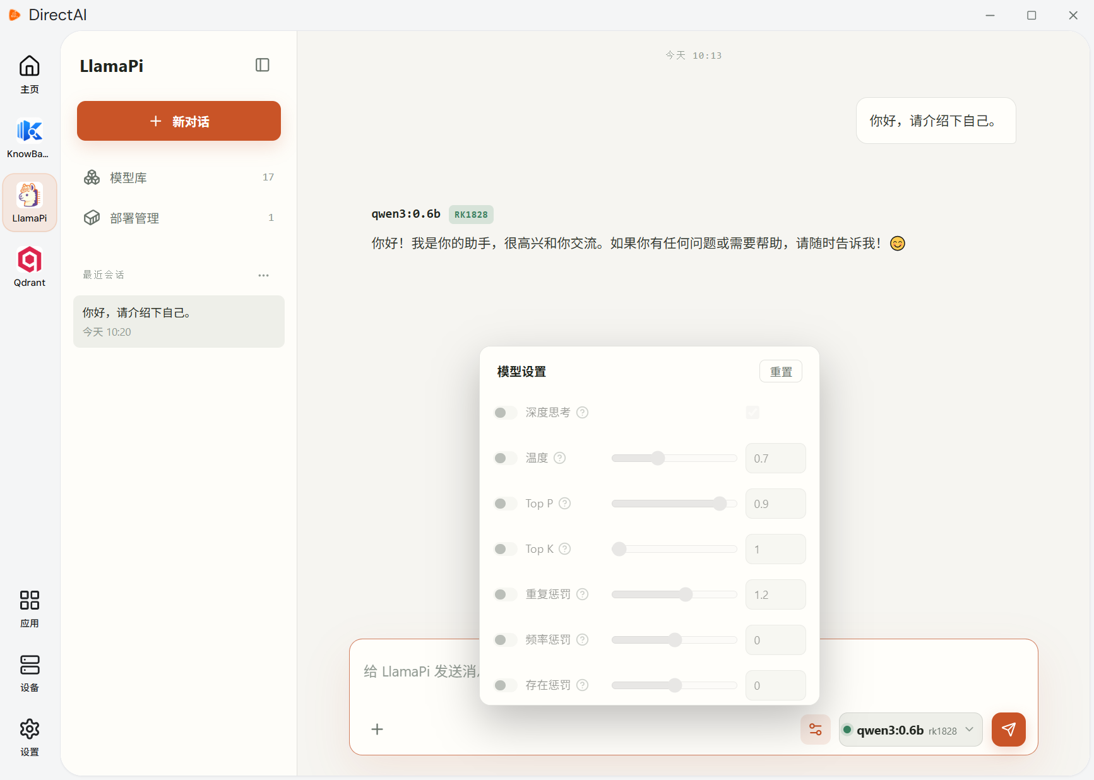Image resolution: width=1094 pixels, height=780 pixels.
Task: Select the LlamaPi sidebar icon
Action: [x=29, y=203]
